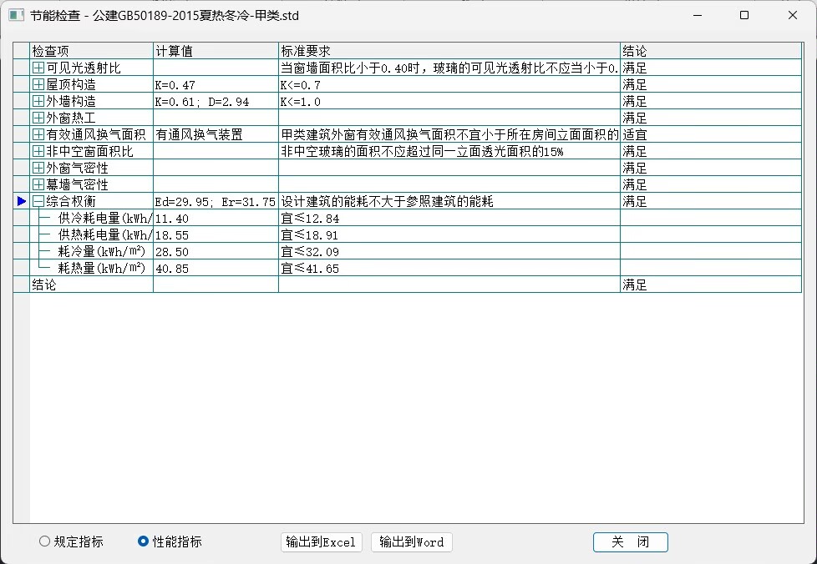This screenshot has width=817, height=564.
Task: Click the 标准要求 column header
Action: 449,51
